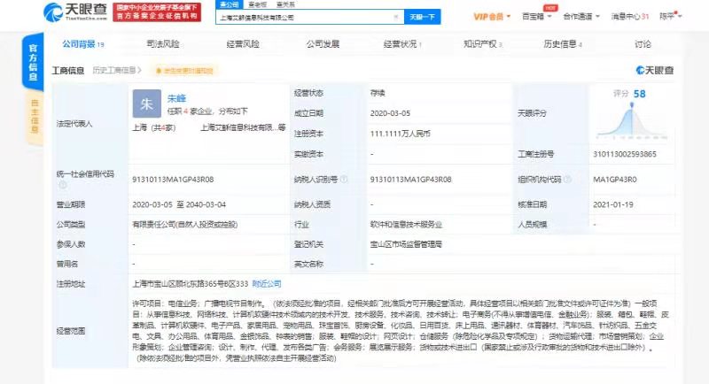
Task: Click the 上海 (共4家) region text
Action: [x=153, y=127]
